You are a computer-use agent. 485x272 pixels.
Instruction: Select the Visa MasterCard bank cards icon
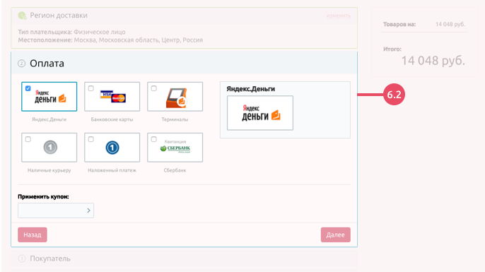coord(112,96)
